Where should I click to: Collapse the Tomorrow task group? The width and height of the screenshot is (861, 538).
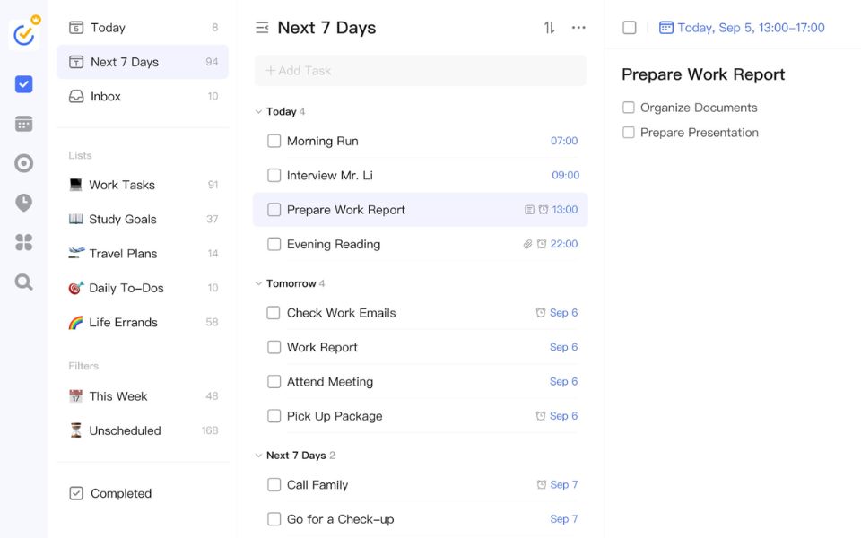click(x=258, y=283)
